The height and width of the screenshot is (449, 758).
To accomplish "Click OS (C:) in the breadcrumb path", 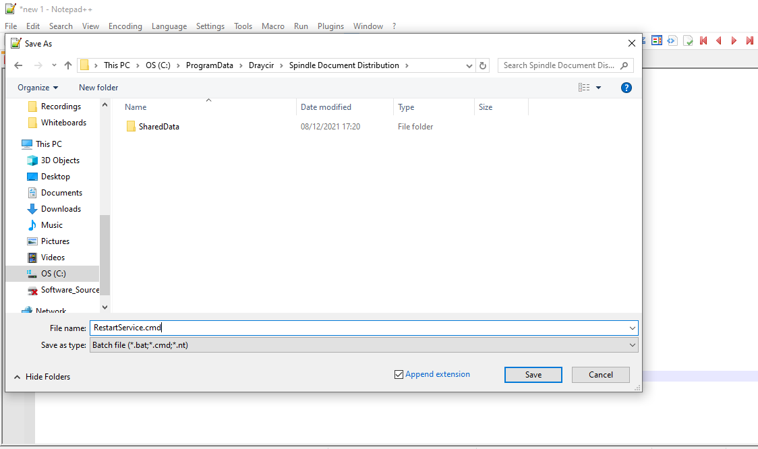I will [158, 65].
